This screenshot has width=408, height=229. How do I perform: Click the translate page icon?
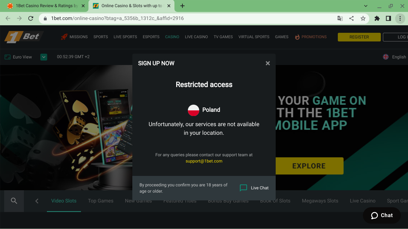(340, 18)
